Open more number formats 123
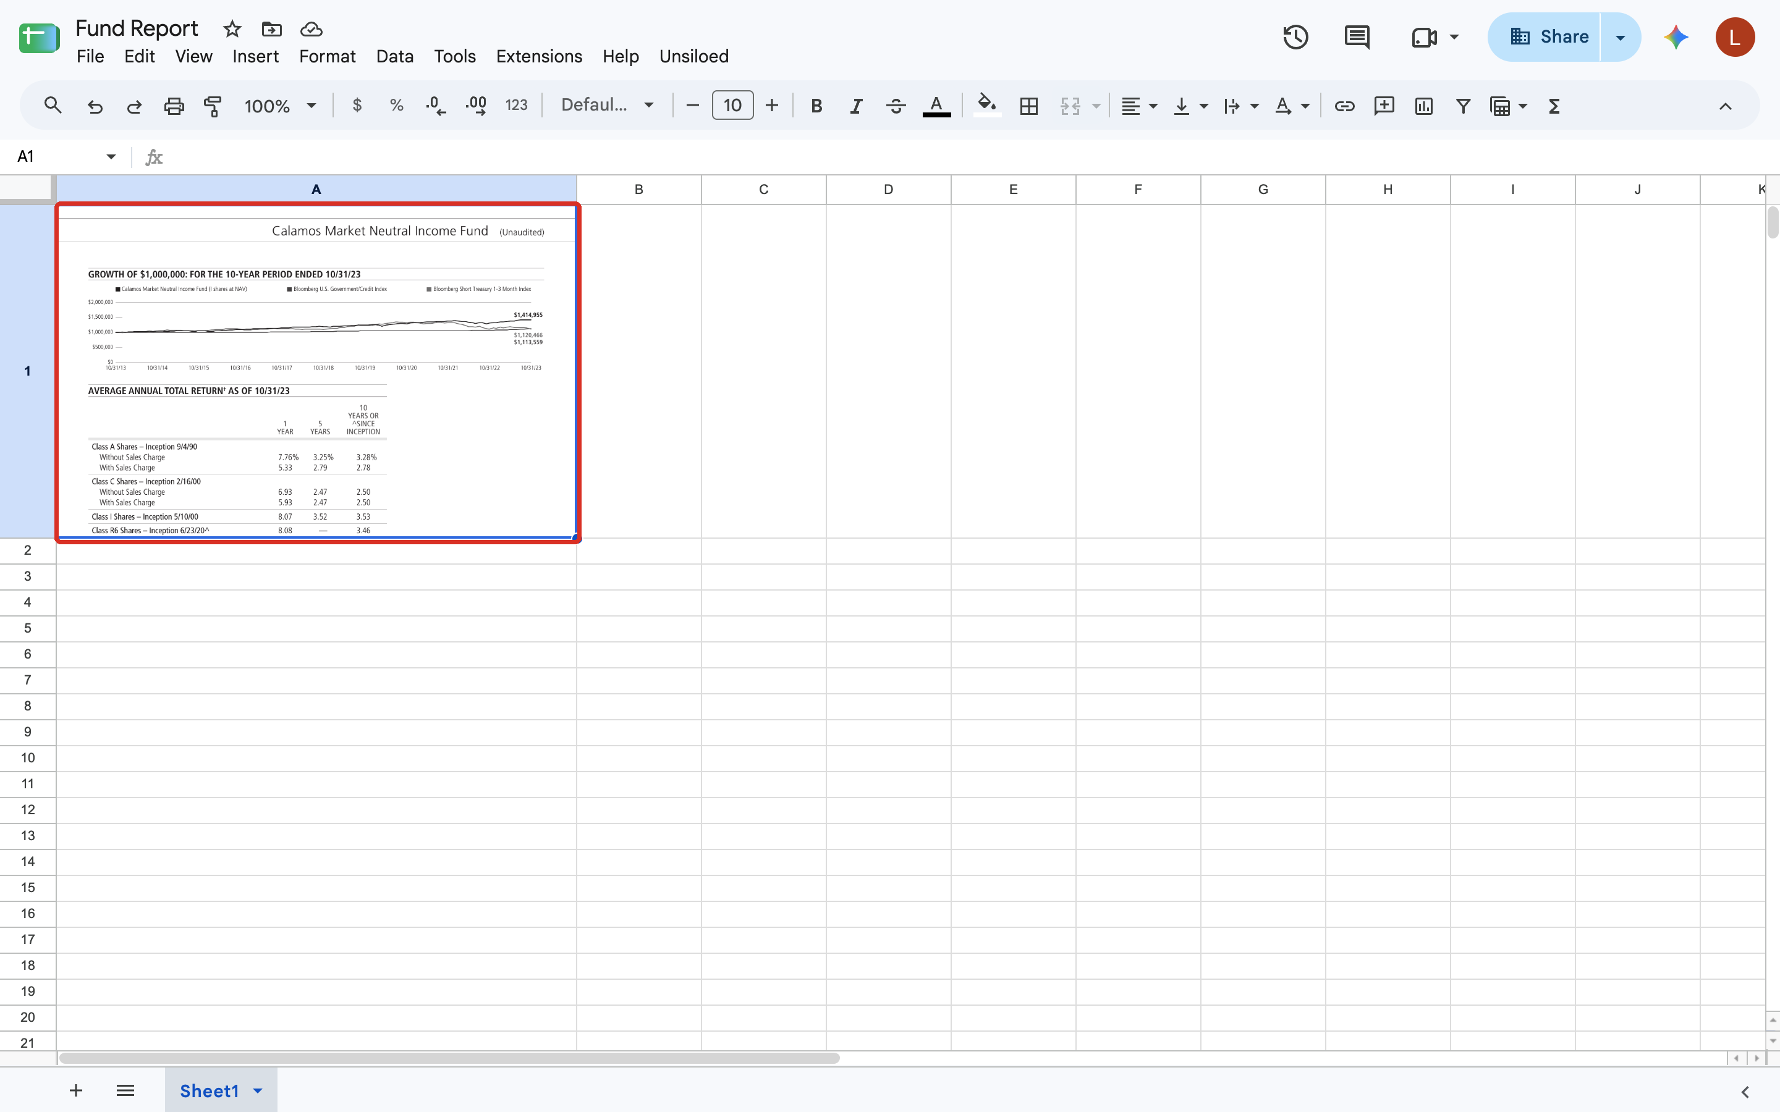The width and height of the screenshot is (1780, 1112). coord(516,106)
